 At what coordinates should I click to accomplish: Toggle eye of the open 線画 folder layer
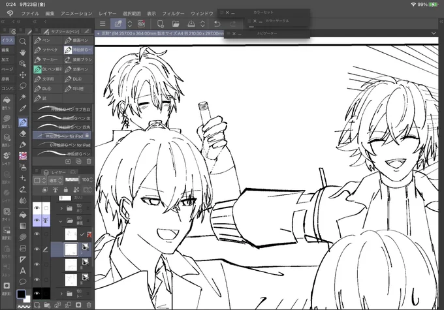[37, 220]
